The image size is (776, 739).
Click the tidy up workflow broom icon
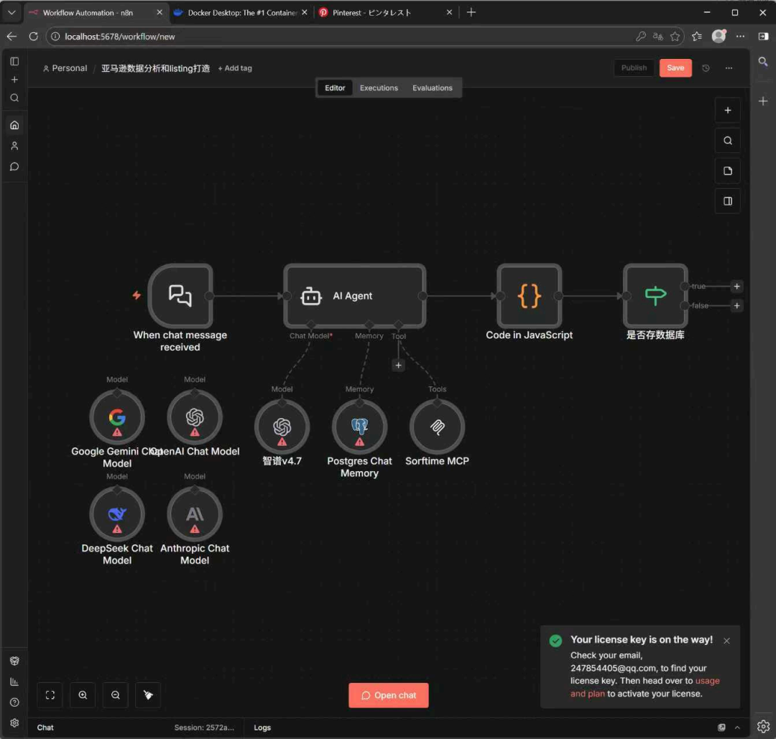[x=148, y=695]
